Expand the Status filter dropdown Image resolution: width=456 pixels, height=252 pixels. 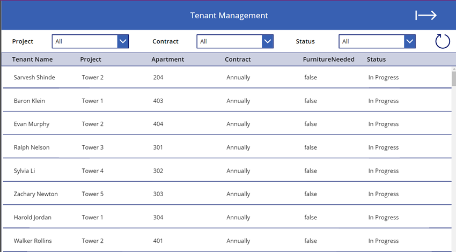tap(409, 41)
